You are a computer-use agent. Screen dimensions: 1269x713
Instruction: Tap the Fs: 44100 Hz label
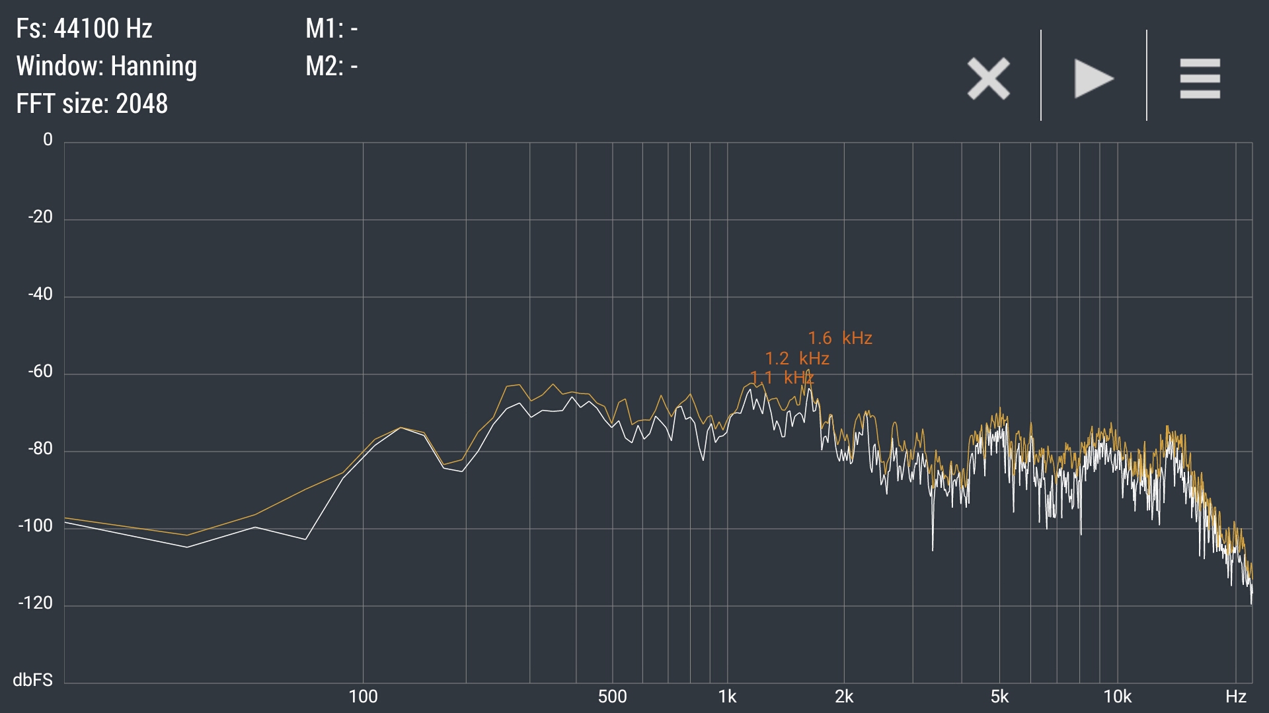click(x=84, y=28)
